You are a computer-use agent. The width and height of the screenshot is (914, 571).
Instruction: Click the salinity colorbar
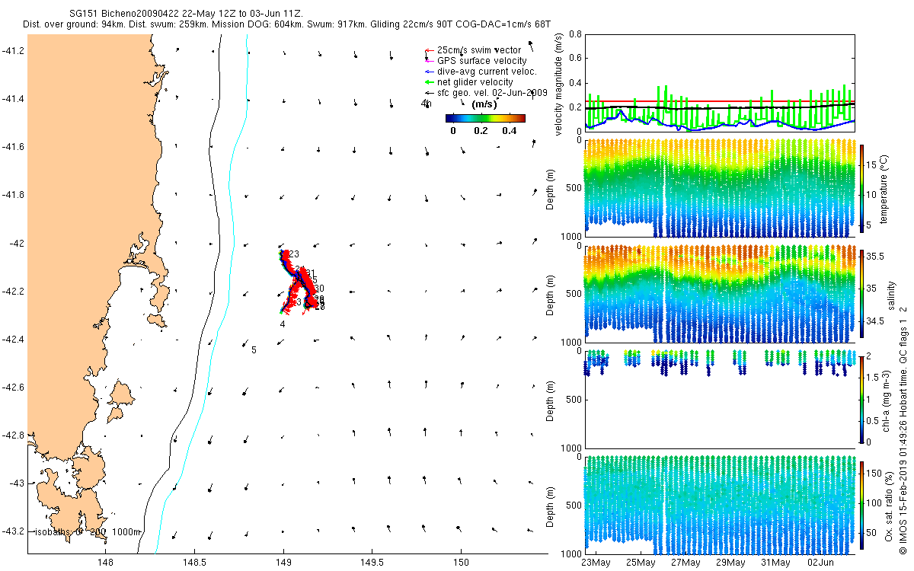tap(861, 294)
